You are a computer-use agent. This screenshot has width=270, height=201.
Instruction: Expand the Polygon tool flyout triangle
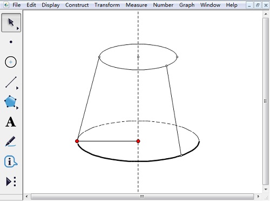[17, 108]
